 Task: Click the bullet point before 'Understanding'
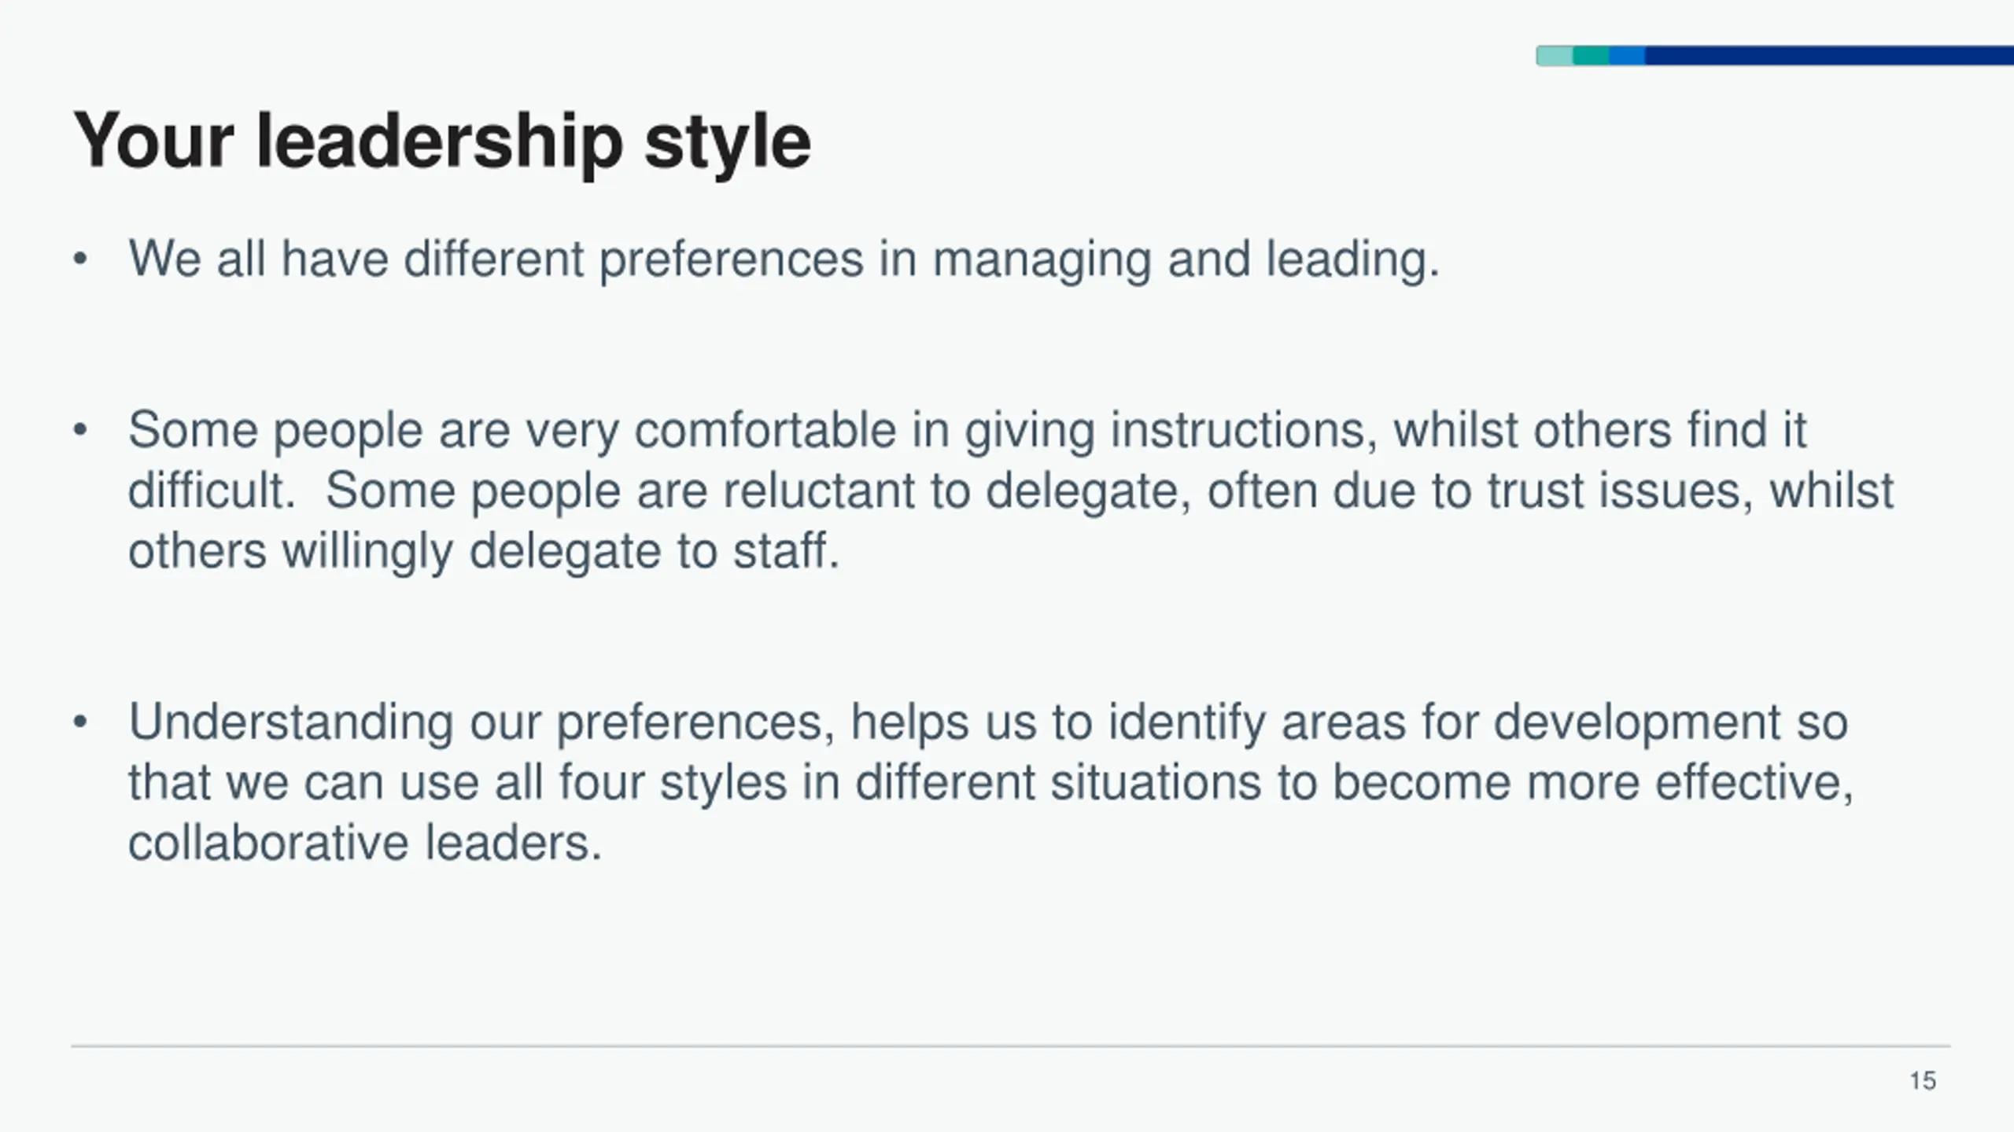click(79, 722)
